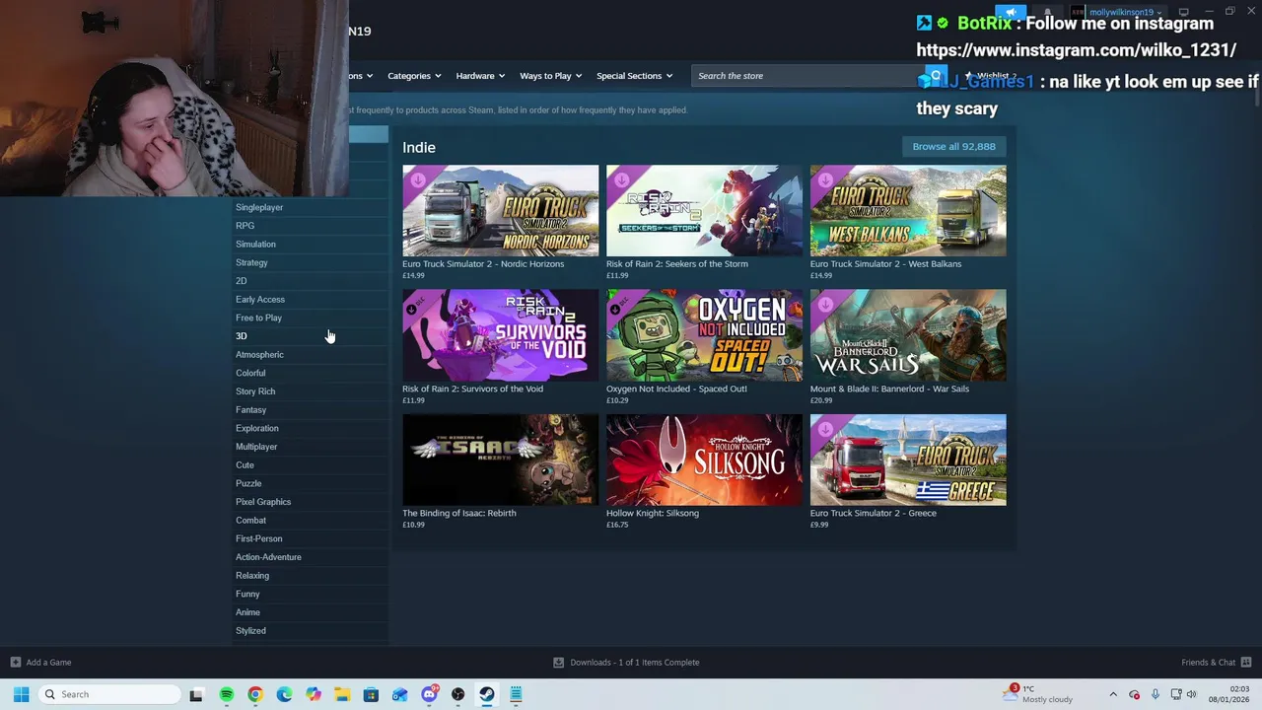Open Oxygen Not Included Spaced Out thumbnail
This screenshot has height=710, width=1262.
coord(704,335)
